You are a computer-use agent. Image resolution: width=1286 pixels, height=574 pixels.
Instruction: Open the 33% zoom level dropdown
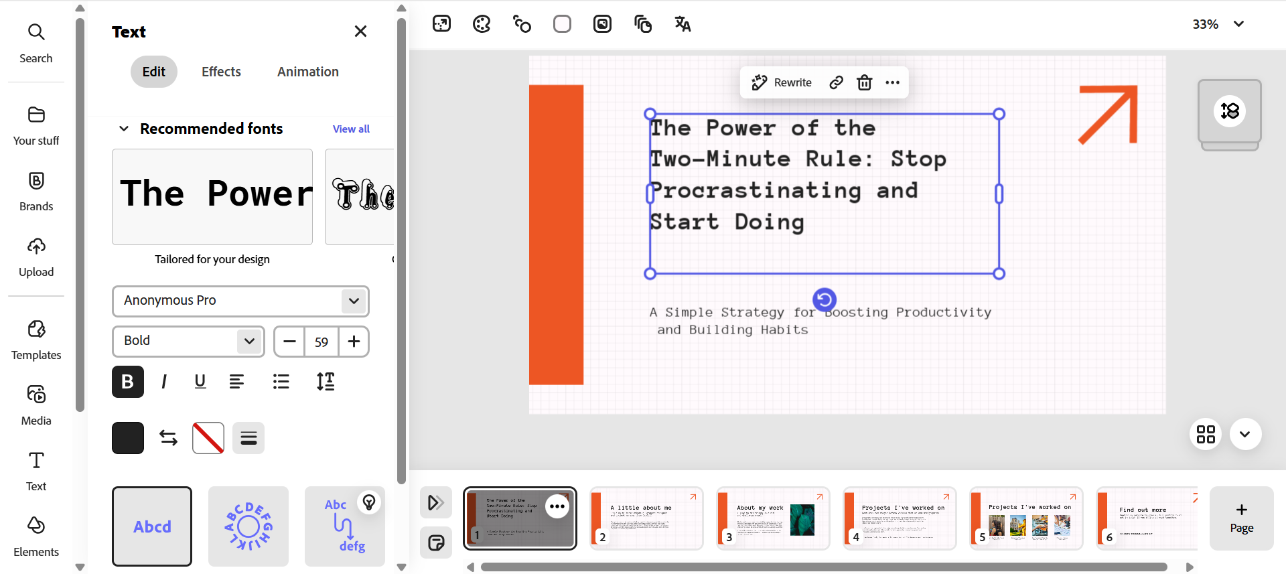click(x=1218, y=24)
